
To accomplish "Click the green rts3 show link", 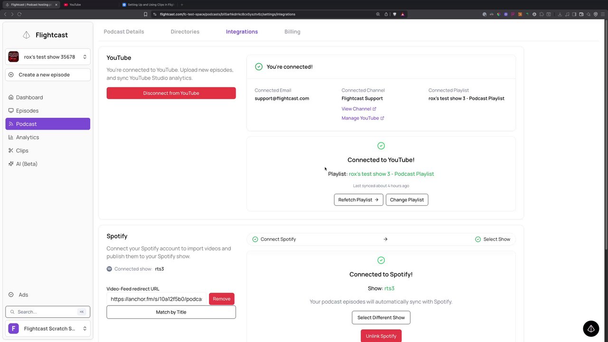I will tap(389, 288).
